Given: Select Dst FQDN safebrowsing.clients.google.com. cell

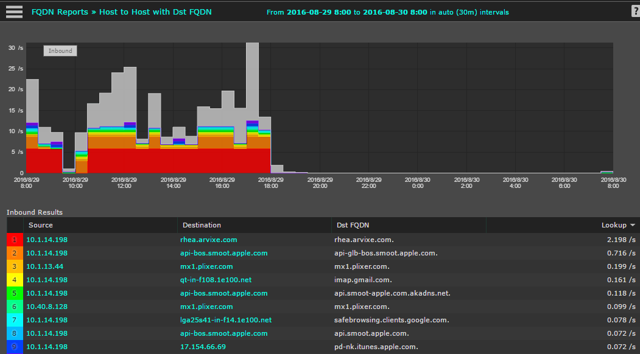Looking at the screenshot, I should coord(392,320).
